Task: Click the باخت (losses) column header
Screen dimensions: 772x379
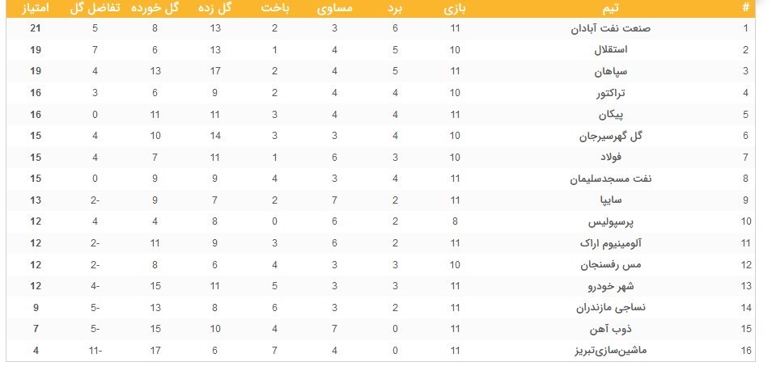Action: click(x=275, y=9)
